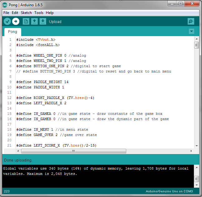Click console scrollbar up arrow
The image size is (202, 197).
coord(197,167)
